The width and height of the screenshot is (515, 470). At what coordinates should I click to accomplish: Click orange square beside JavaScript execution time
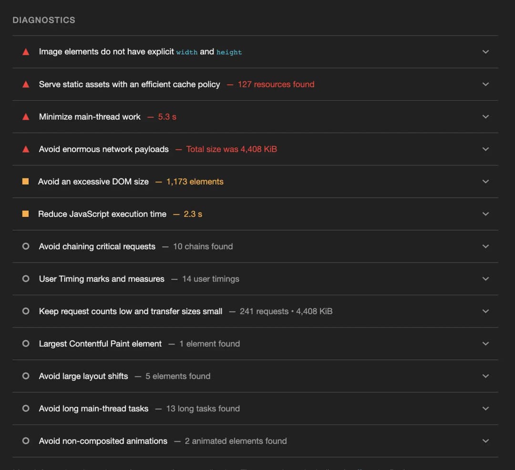[x=26, y=214]
